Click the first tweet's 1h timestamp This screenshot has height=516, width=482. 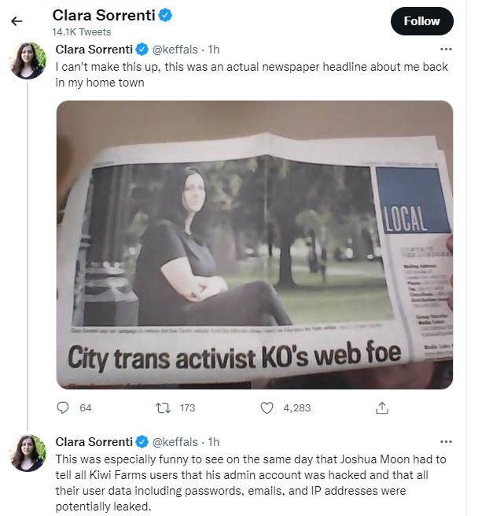(x=213, y=50)
